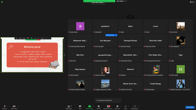
Task: Expand the arrow next to Whiteboards
Action: pos(138,106)
